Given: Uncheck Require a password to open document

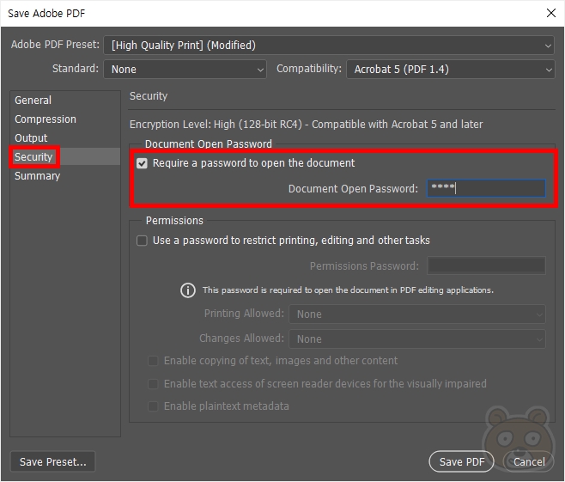Looking at the screenshot, I should click(142, 163).
